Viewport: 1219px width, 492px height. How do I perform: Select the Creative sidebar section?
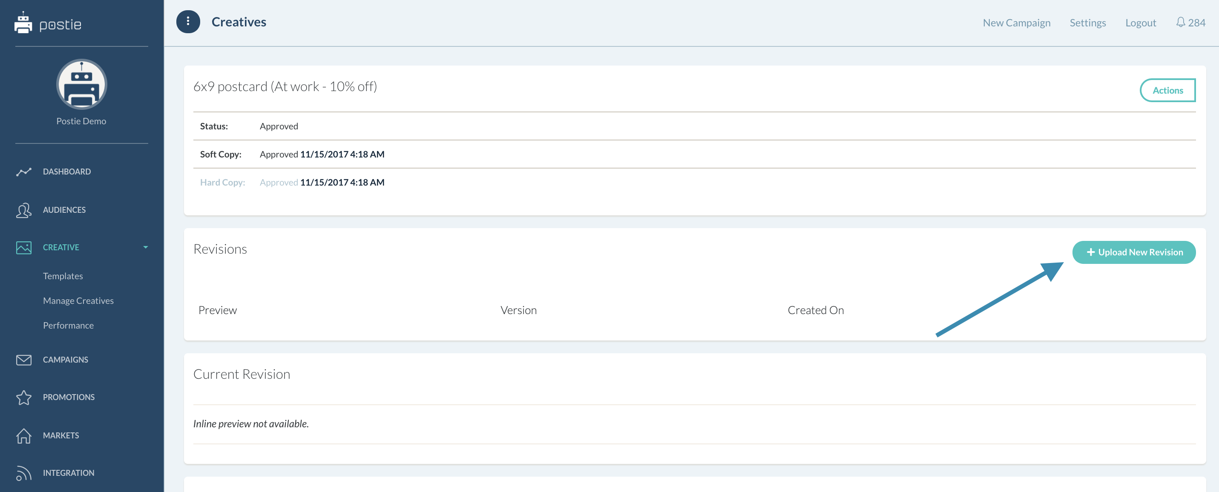click(61, 247)
